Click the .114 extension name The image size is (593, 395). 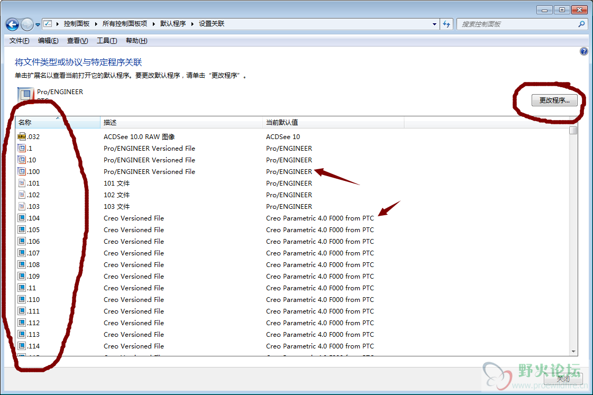[34, 346]
